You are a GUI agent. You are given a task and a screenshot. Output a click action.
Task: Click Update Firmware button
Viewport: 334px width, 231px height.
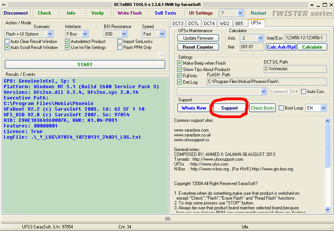tap(198, 38)
